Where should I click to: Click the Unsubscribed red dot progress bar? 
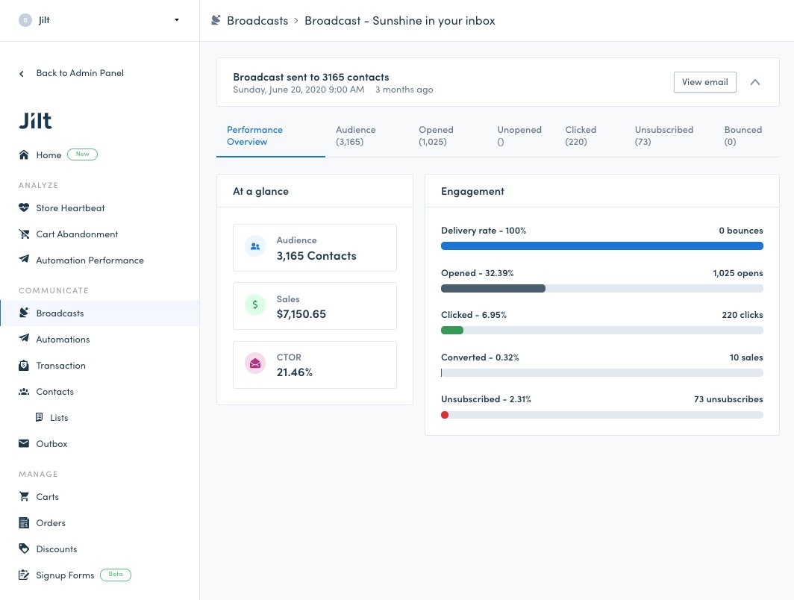coord(601,415)
